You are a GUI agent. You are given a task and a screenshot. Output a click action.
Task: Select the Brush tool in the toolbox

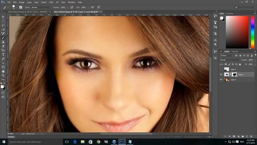pos(3,38)
